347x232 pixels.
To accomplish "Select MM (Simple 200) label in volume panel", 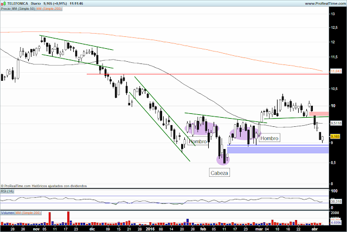I will [x=28, y=213].
